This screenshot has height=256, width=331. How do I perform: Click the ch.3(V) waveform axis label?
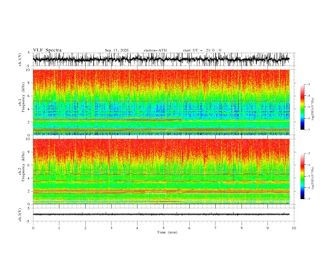pyautogui.click(x=20, y=215)
